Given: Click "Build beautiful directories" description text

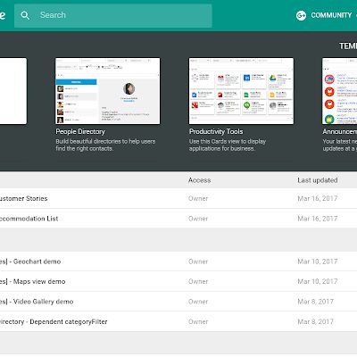Looking at the screenshot, I should point(105,145).
